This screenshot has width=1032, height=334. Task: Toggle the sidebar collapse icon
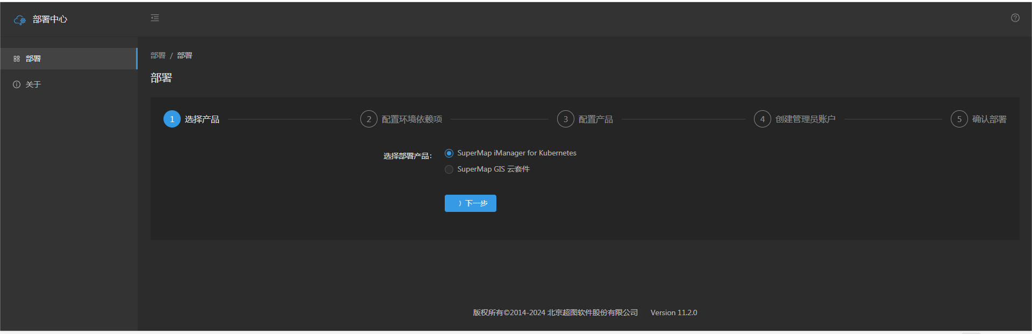155,18
